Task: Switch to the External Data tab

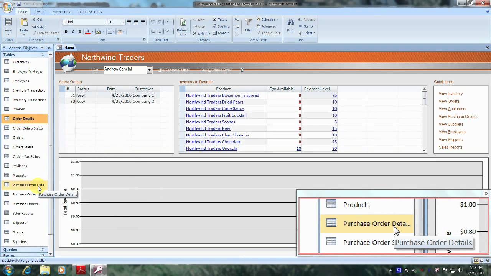Action: (x=61, y=12)
